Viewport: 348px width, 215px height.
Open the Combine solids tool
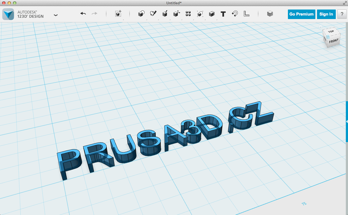coord(212,14)
